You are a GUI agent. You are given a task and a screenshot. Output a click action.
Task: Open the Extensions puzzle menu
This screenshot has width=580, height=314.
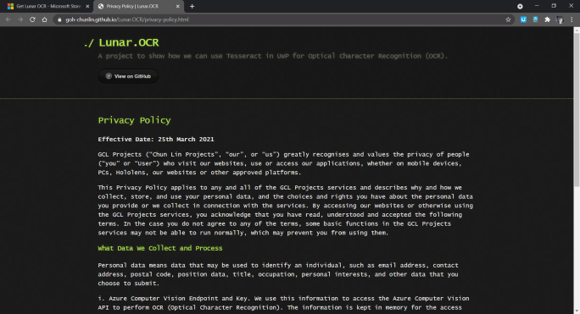click(x=548, y=19)
